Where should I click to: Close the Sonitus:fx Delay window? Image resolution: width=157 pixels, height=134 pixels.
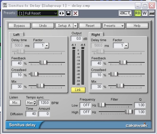(x=152, y=5)
